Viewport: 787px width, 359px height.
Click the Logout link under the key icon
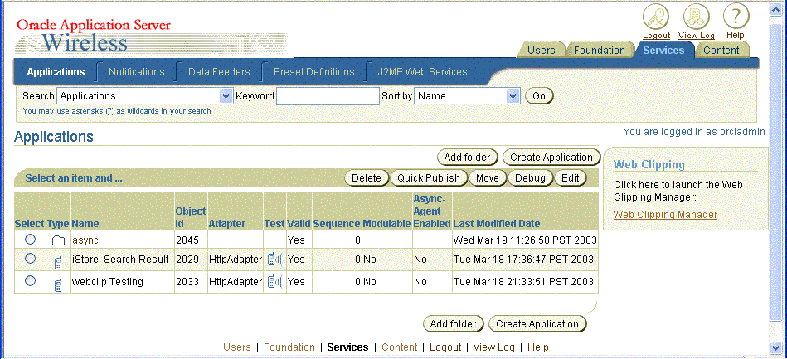656,36
